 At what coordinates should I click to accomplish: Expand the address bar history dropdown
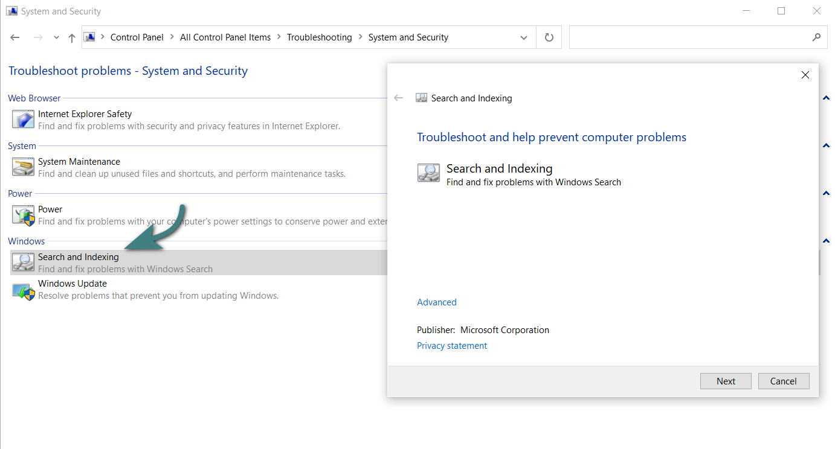coord(523,37)
